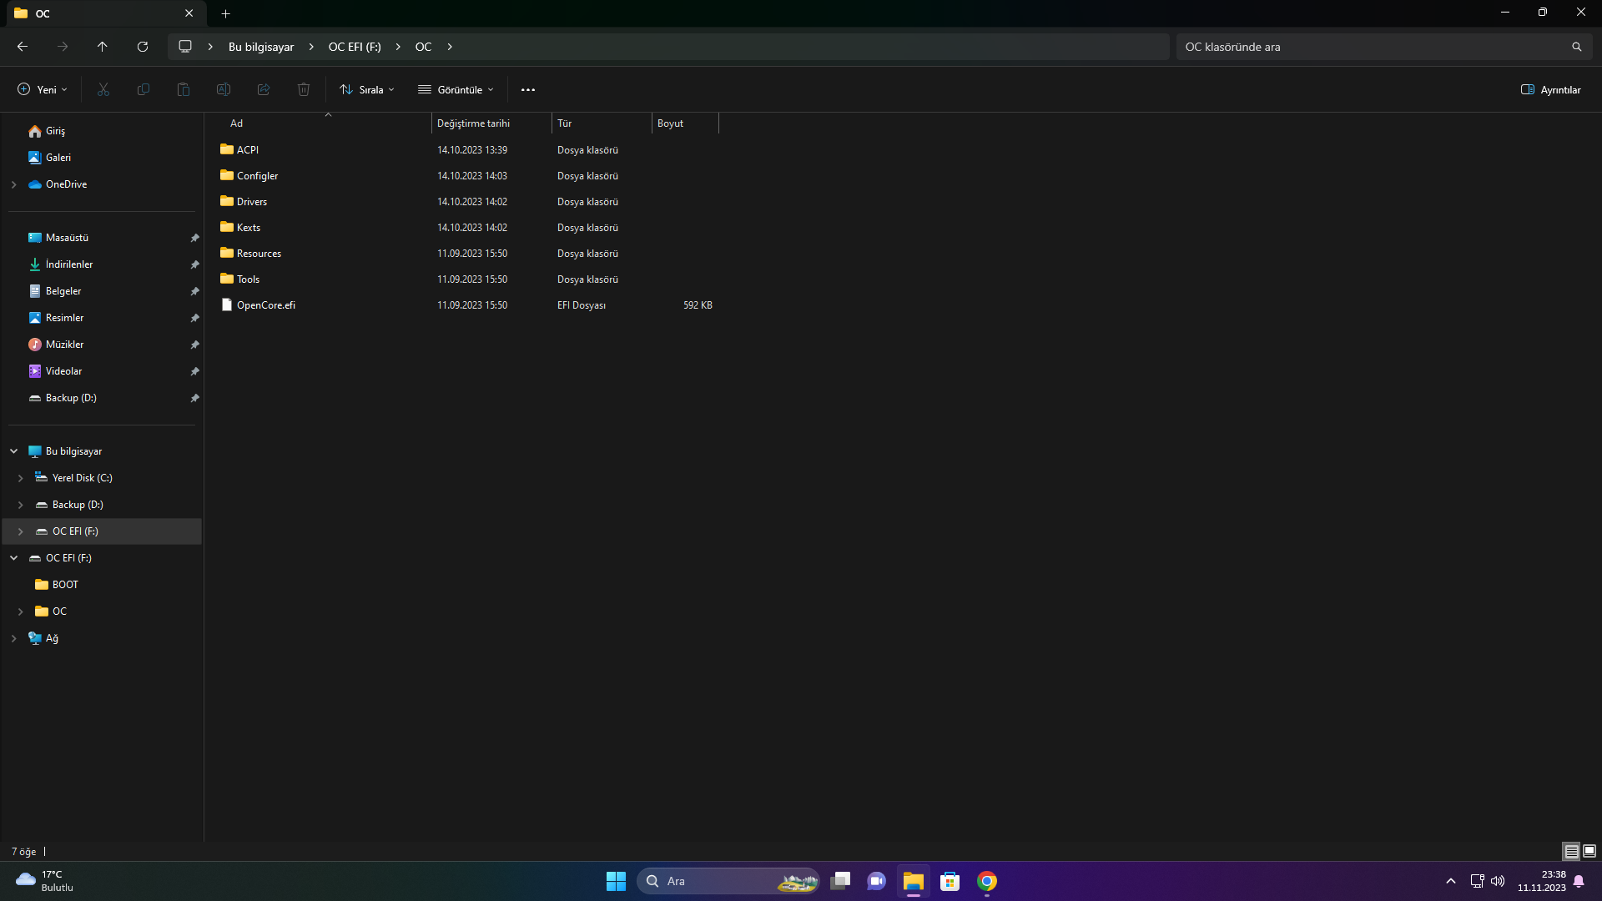The width and height of the screenshot is (1602, 901).
Task: Collapse the Bu bilgisayar tree node
Action: tap(14, 451)
